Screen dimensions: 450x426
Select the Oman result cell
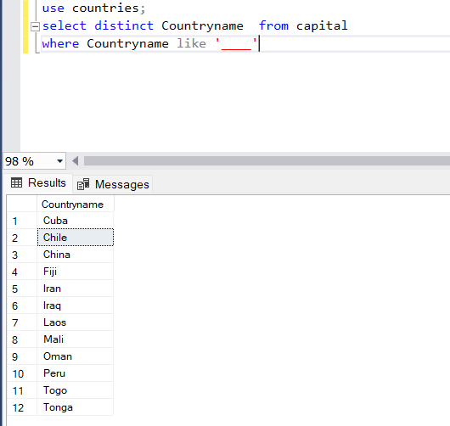click(x=76, y=356)
